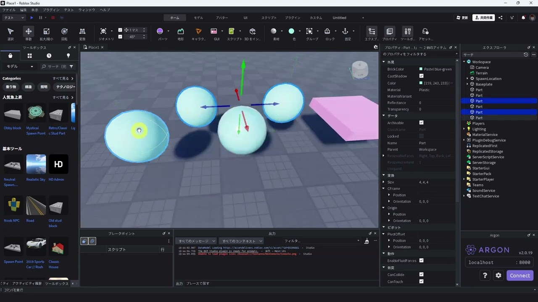Click the Lock (ロック) tool icon
This screenshot has width=538, height=302.
pos(327,31)
